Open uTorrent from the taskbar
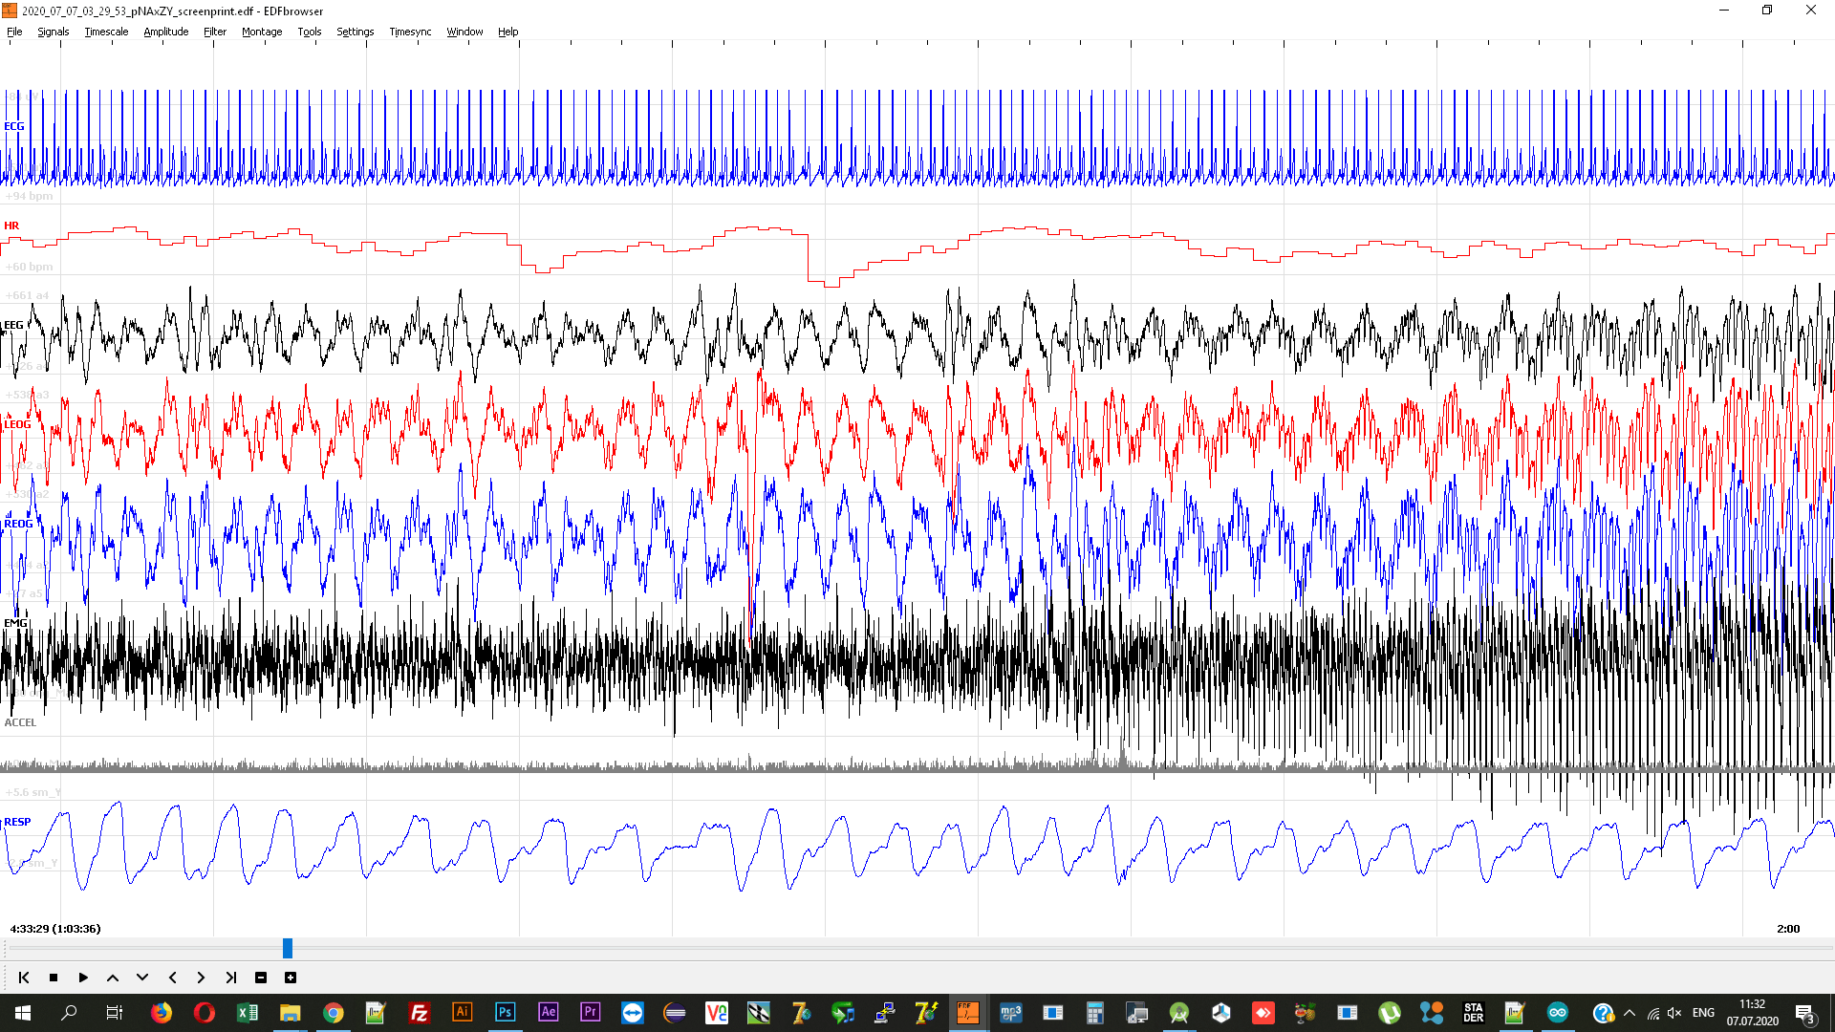The image size is (1835, 1032). click(x=1390, y=1013)
